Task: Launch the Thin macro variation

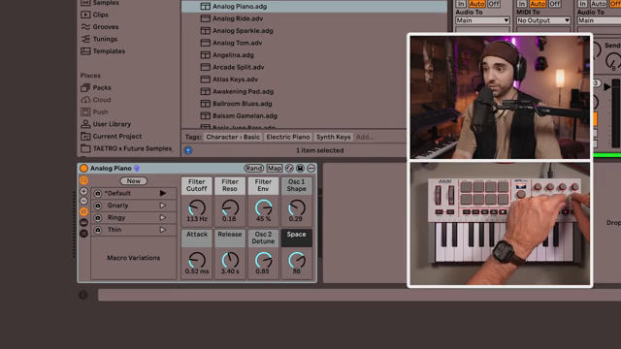Action: tap(163, 230)
